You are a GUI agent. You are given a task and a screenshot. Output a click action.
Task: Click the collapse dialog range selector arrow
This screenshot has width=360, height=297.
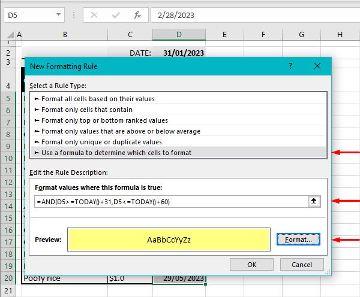(x=314, y=201)
